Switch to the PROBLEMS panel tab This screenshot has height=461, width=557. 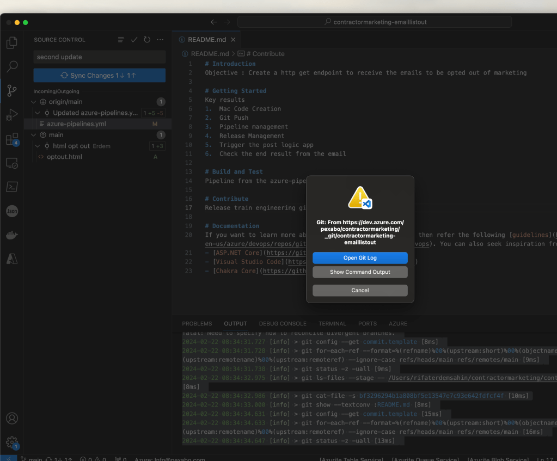click(197, 323)
